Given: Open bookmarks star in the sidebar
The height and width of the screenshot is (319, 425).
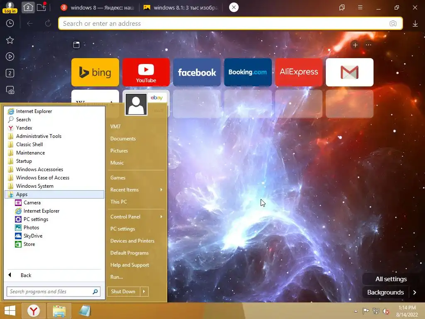Looking at the screenshot, I should pyautogui.click(x=10, y=40).
